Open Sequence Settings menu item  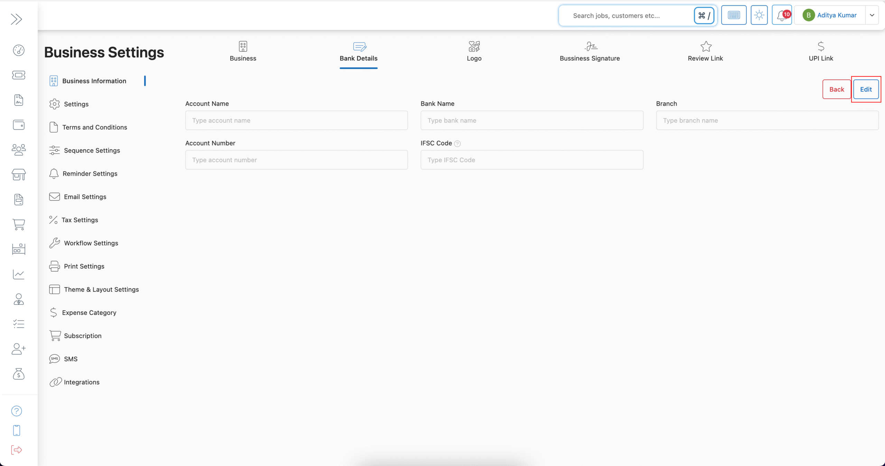coord(85,150)
